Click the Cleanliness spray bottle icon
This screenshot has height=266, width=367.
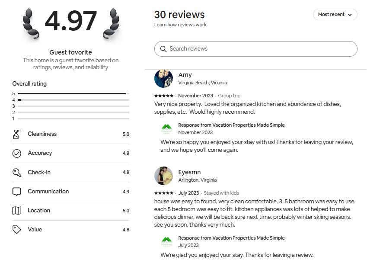pyautogui.click(x=17, y=134)
